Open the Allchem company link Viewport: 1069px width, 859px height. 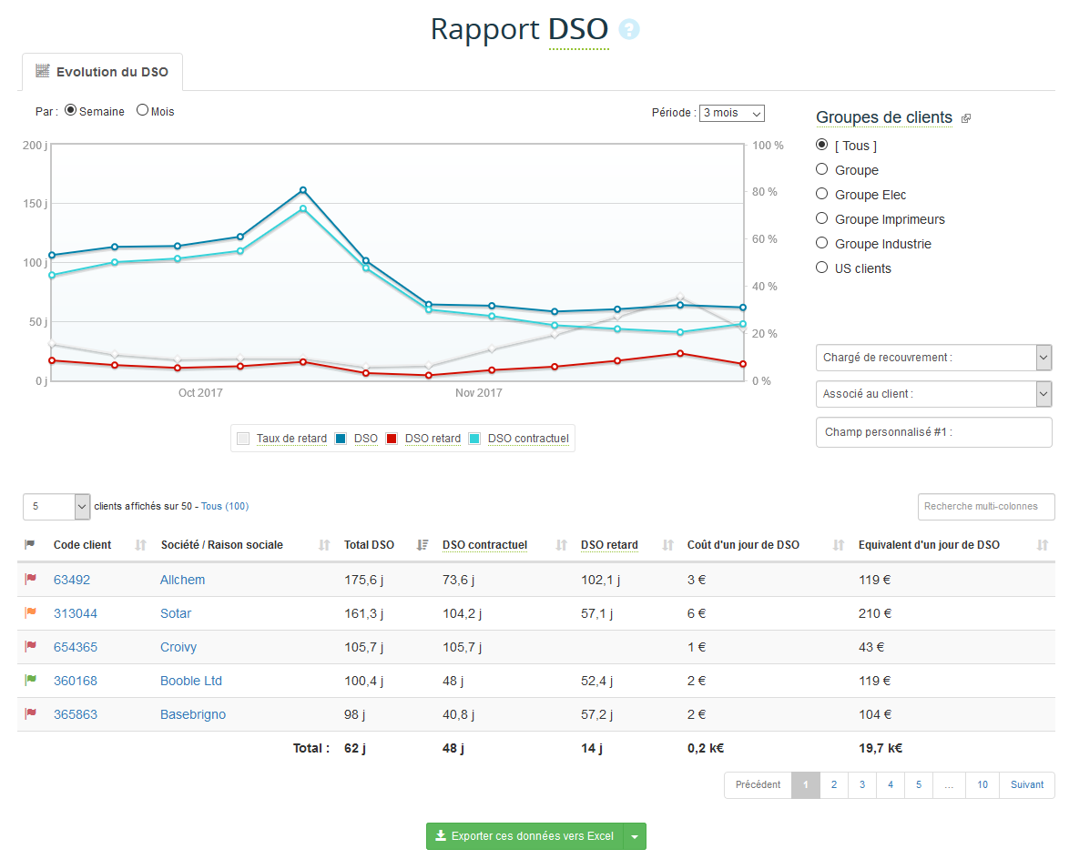183,580
